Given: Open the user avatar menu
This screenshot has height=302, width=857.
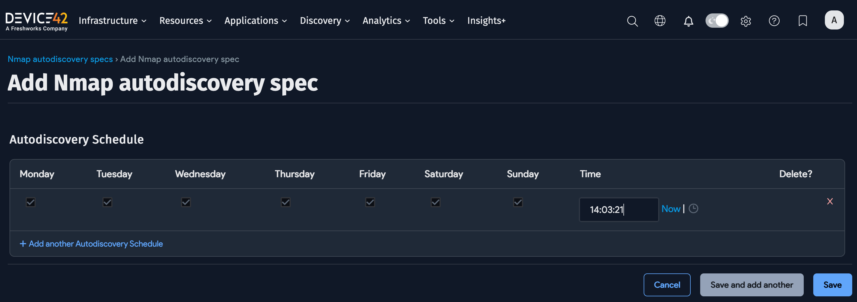Looking at the screenshot, I should (x=834, y=20).
